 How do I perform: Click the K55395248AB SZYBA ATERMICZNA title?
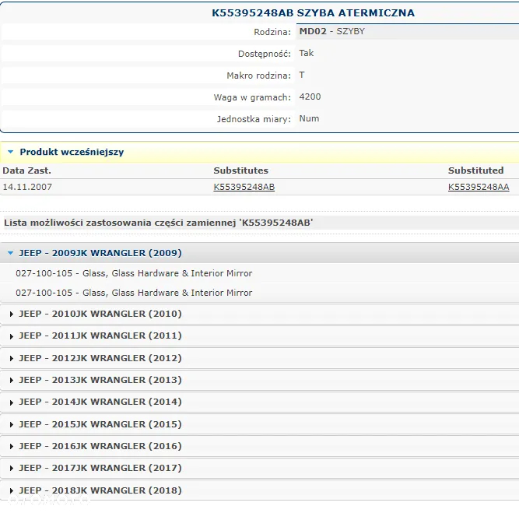(x=313, y=13)
